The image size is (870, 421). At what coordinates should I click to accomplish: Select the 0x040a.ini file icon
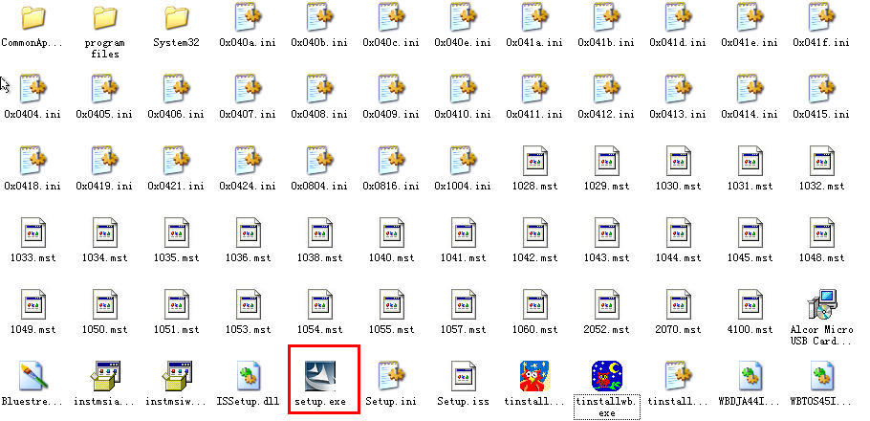[249, 16]
